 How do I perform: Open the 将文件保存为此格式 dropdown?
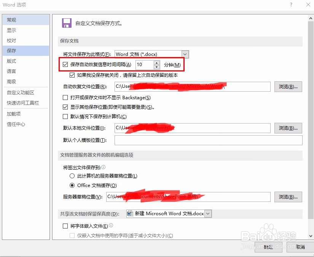[x=185, y=54]
